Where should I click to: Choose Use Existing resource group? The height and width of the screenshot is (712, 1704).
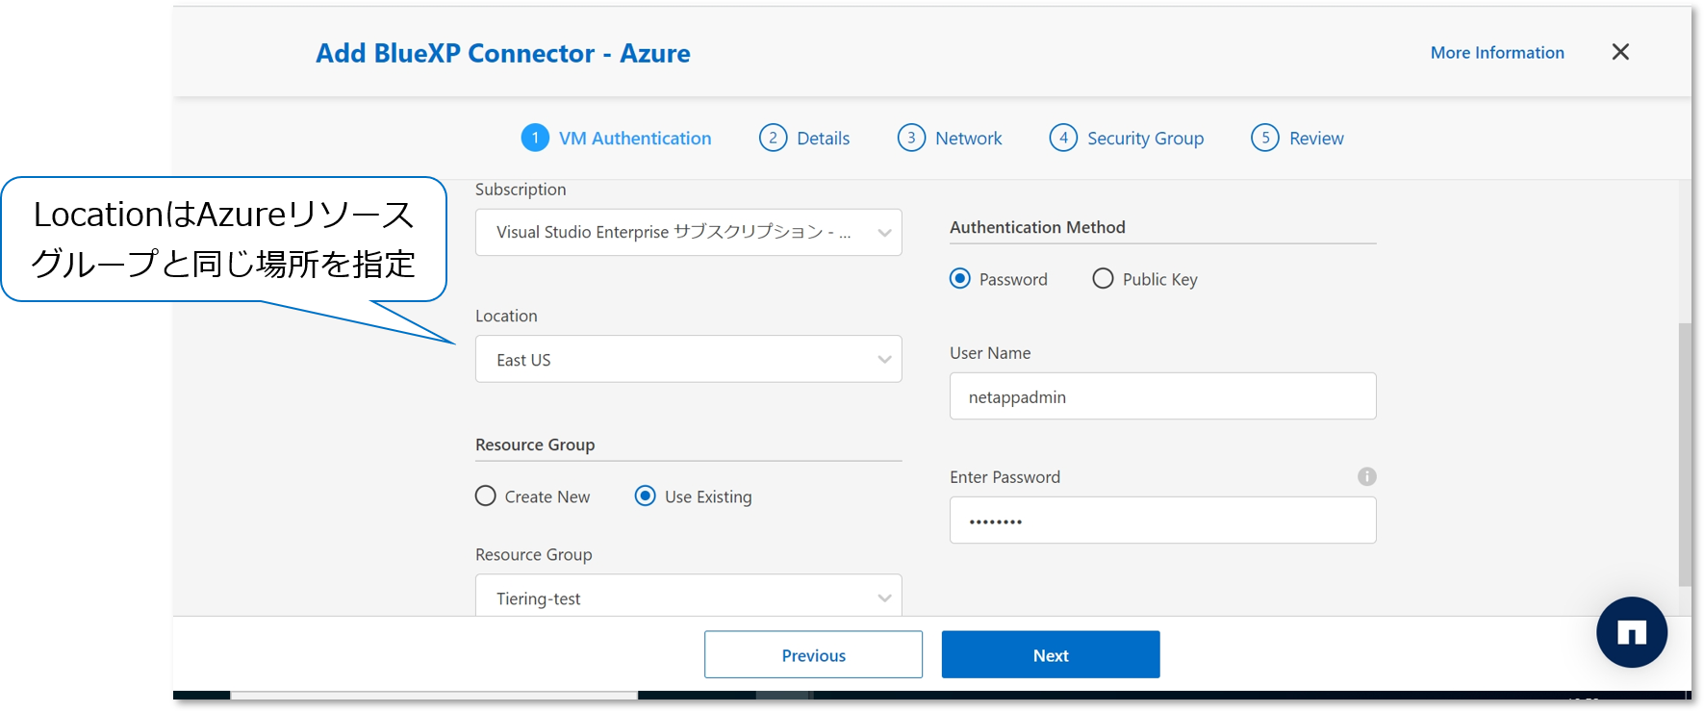pyautogui.click(x=646, y=496)
